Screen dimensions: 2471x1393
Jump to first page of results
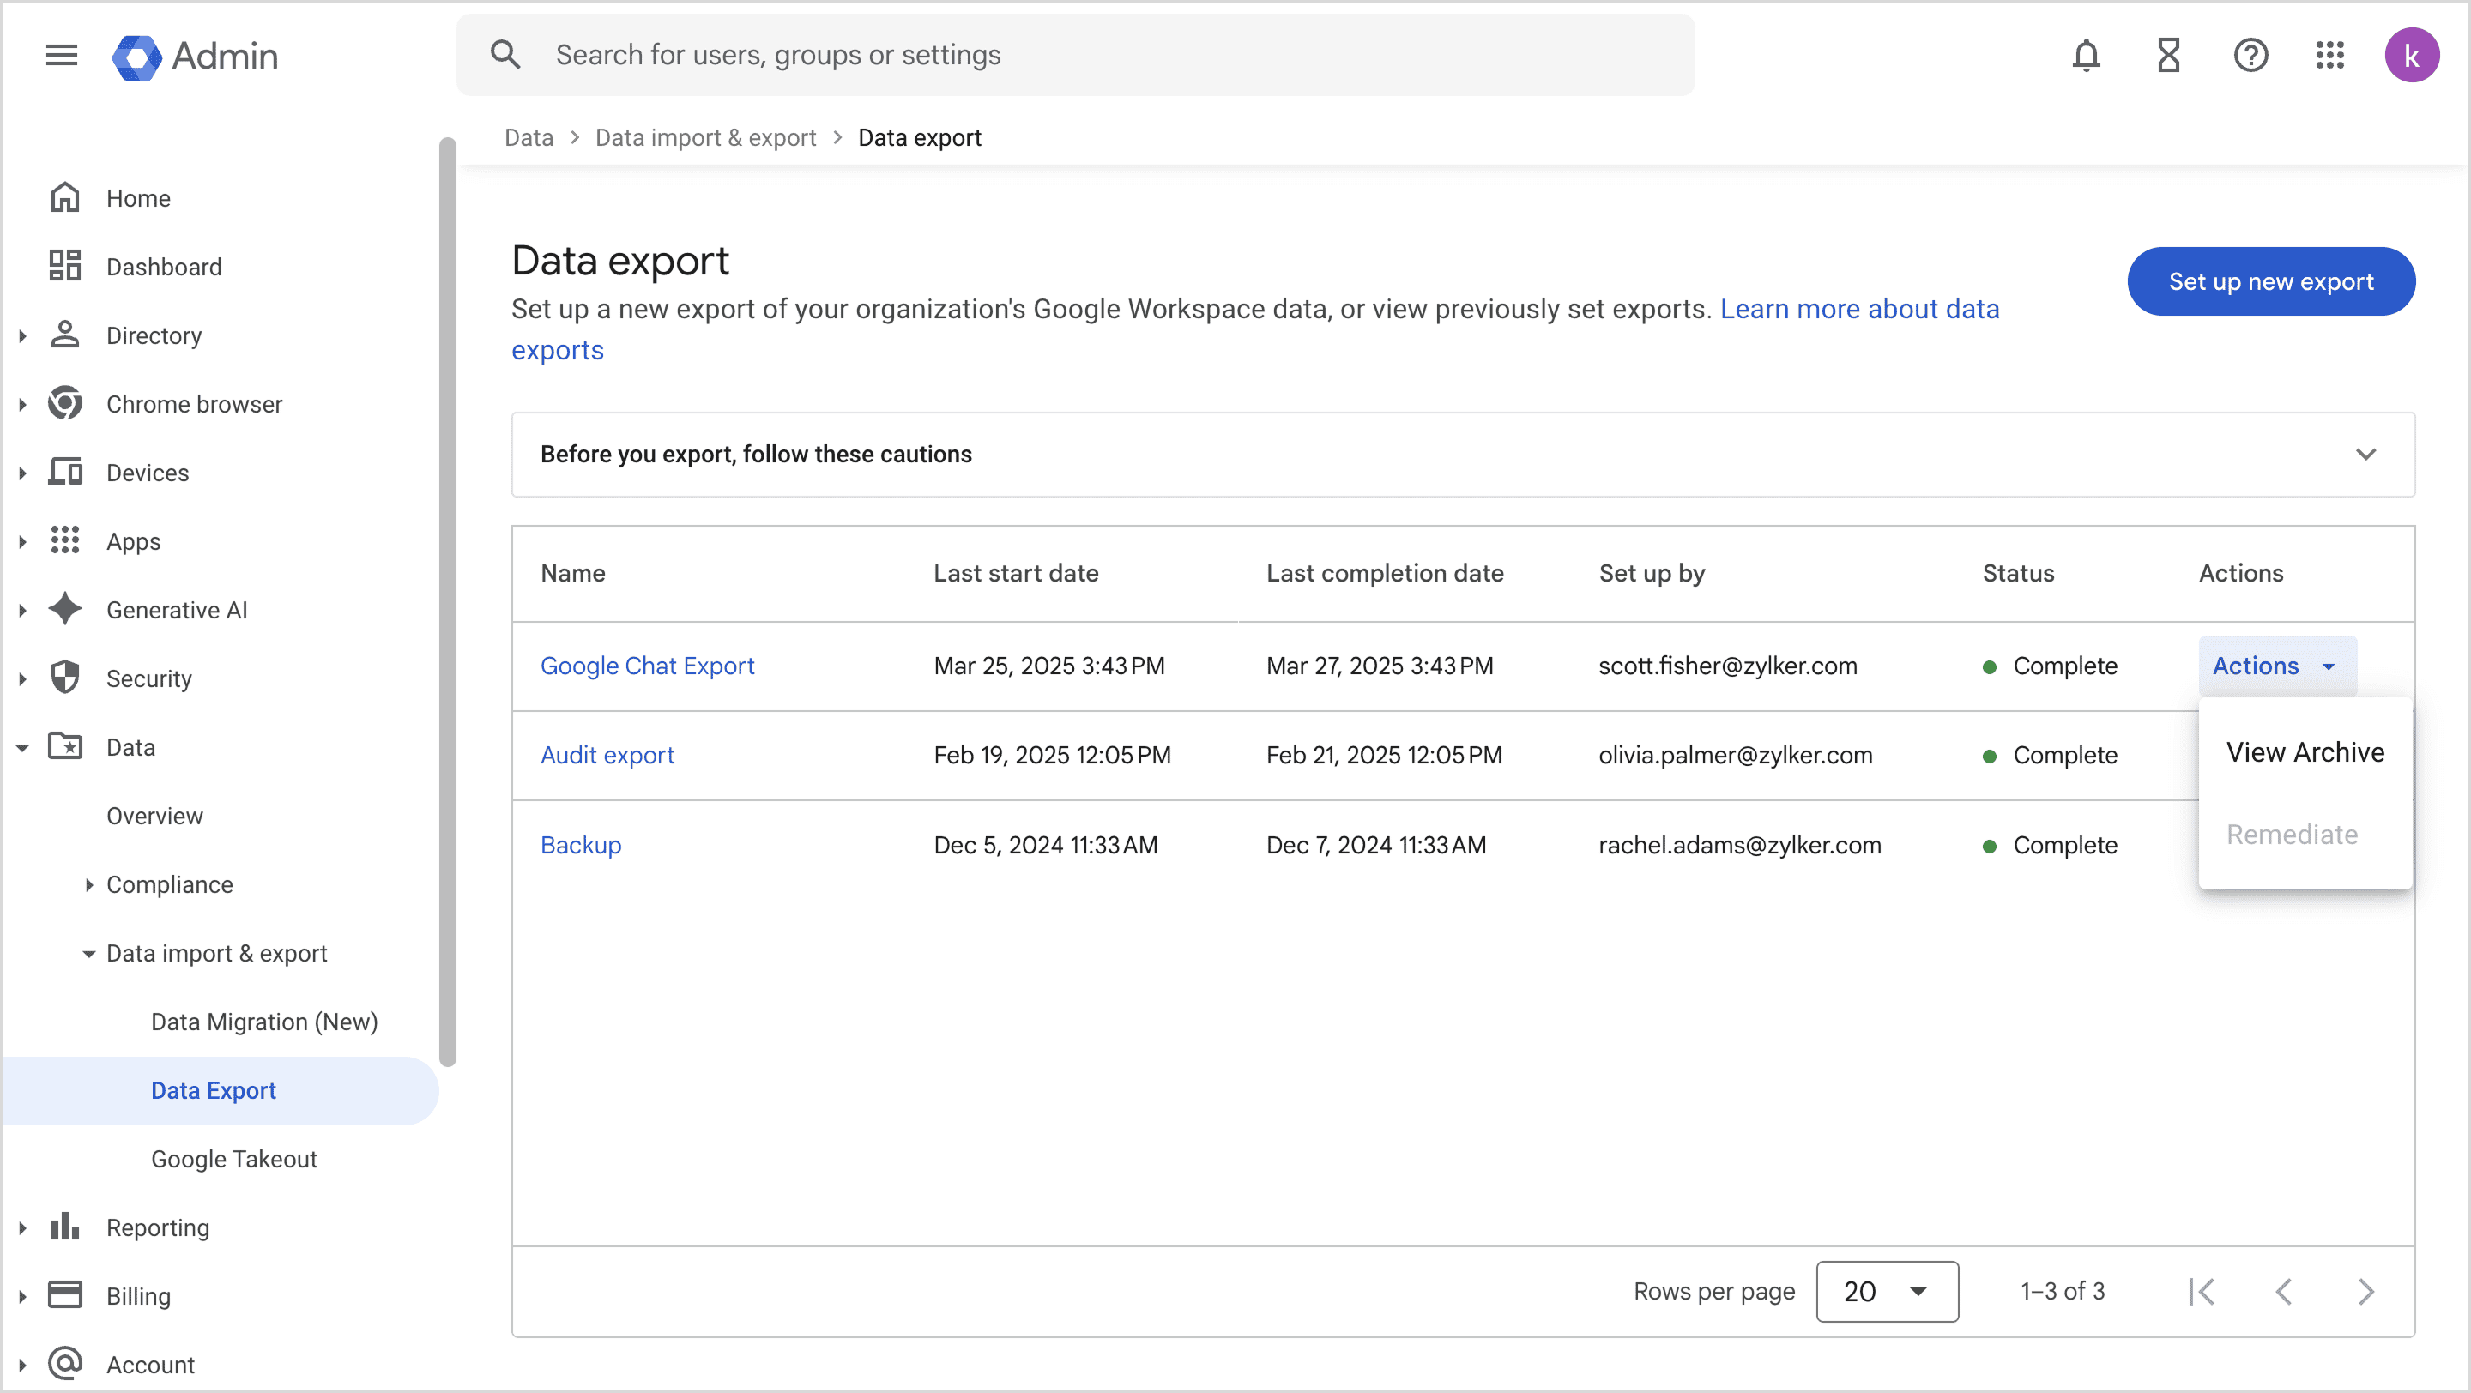[2202, 1292]
